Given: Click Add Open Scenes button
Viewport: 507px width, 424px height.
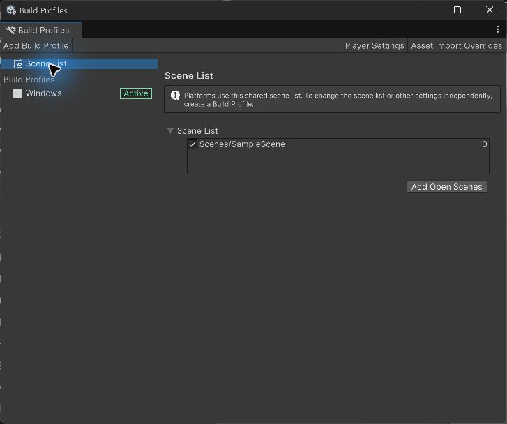Looking at the screenshot, I should click(446, 187).
